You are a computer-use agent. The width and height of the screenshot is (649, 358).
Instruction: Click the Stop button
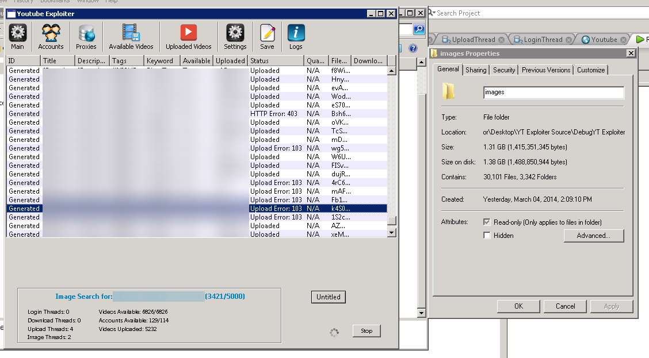[367, 331]
